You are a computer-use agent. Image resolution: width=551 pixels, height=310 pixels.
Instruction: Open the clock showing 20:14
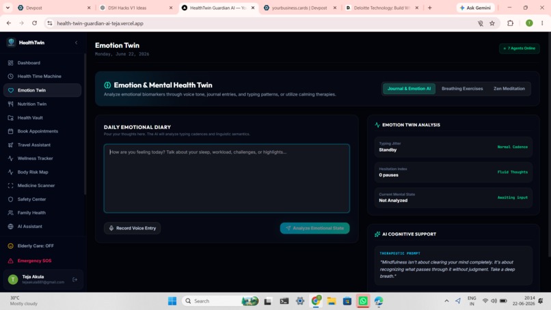[523, 301]
